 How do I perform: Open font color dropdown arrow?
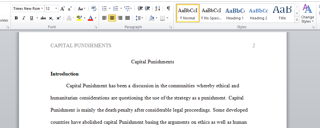click(95, 18)
